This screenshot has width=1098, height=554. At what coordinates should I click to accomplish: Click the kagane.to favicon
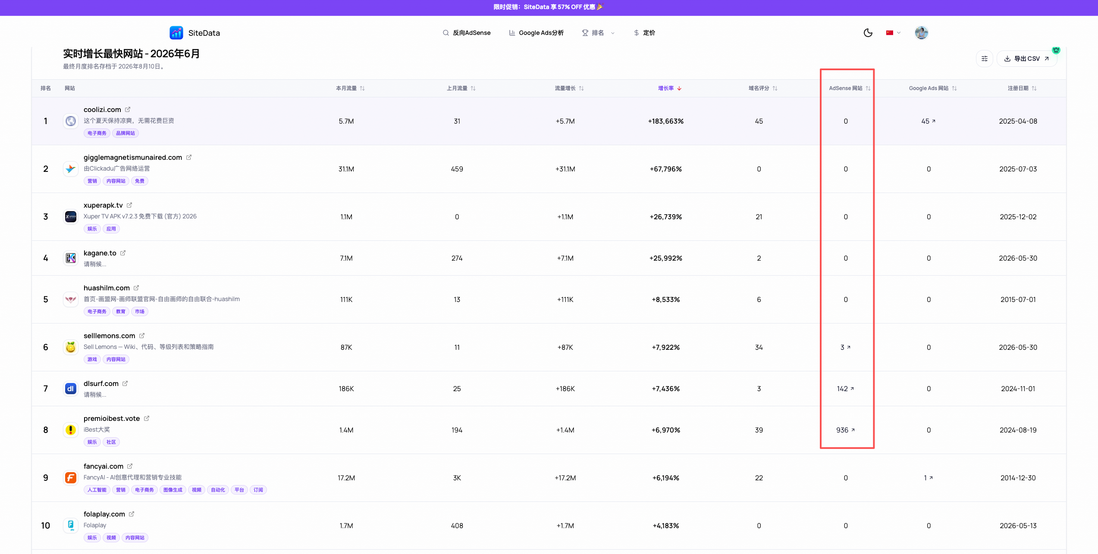[x=71, y=258]
